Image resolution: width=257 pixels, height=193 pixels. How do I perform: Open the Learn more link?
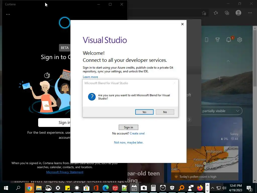click(90, 77)
